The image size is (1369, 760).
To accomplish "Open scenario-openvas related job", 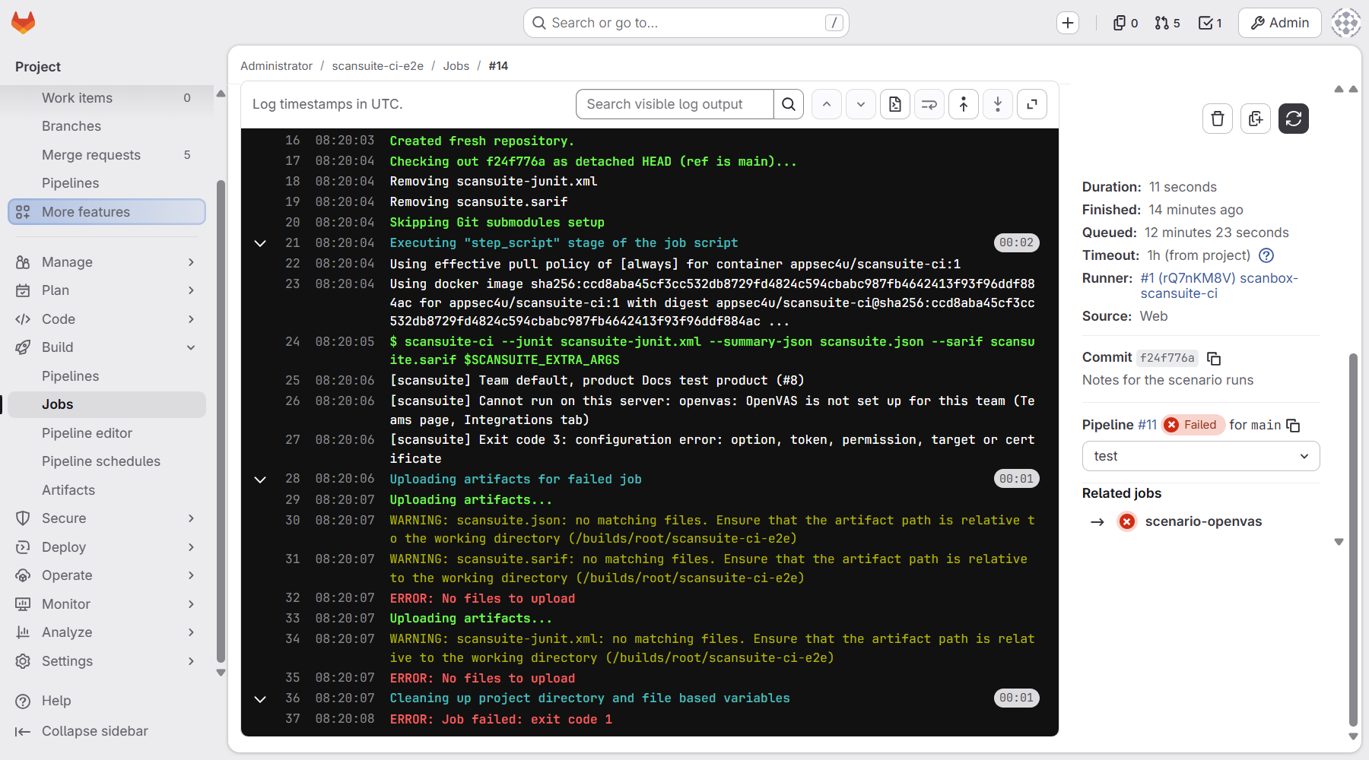I will (1203, 521).
